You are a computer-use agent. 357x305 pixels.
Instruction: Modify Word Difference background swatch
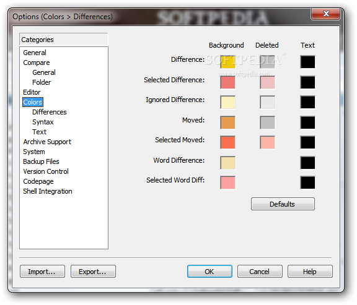227,163
